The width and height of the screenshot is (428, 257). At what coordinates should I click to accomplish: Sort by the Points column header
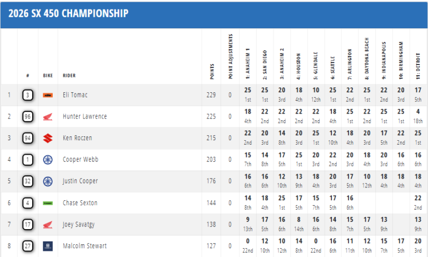click(211, 71)
